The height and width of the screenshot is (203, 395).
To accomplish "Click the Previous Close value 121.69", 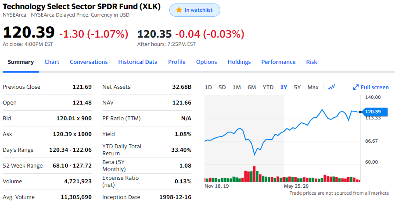I will (82, 87).
